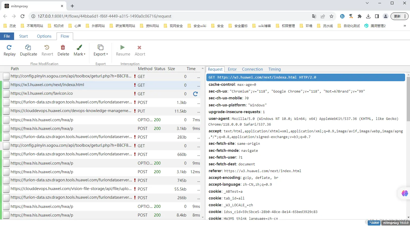The width and height of the screenshot is (410, 226).
Task: Open the Mark dropdown
Action: click(79, 51)
